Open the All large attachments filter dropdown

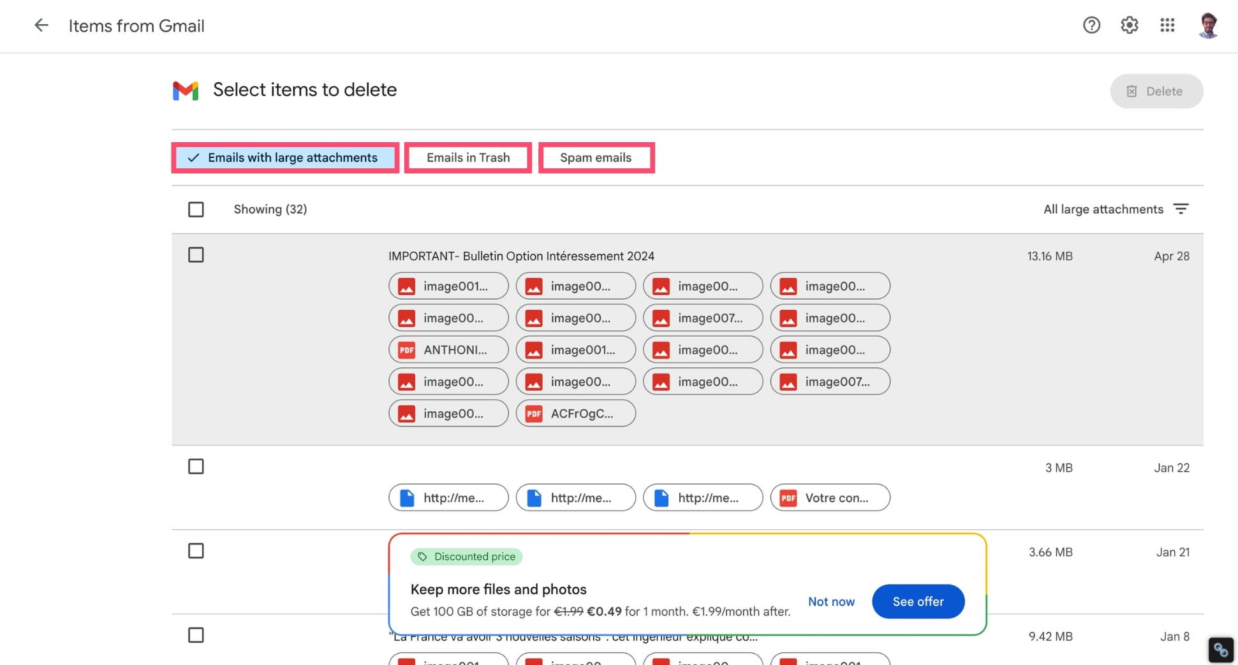click(x=1116, y=209)
